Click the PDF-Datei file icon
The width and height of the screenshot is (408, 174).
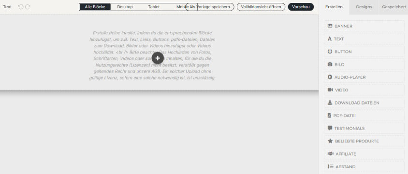tap(329, 115)
